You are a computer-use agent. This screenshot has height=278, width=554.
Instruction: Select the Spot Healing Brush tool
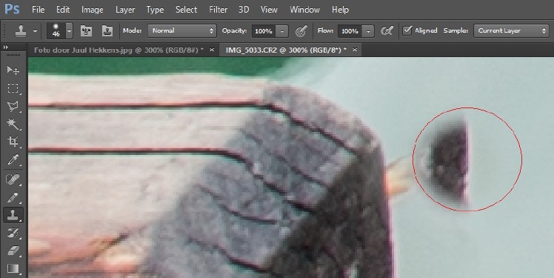pyautogui.click(x=13, y=179)
